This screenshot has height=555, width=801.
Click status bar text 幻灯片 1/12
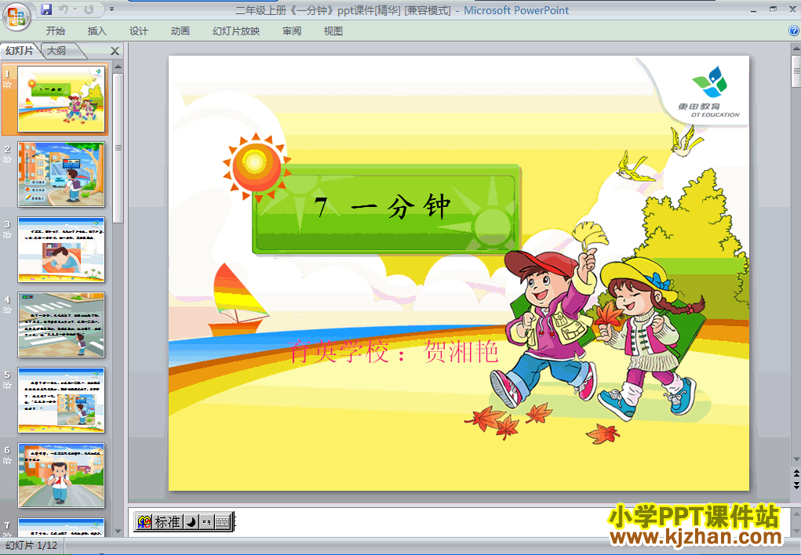(x=31, y=546)
